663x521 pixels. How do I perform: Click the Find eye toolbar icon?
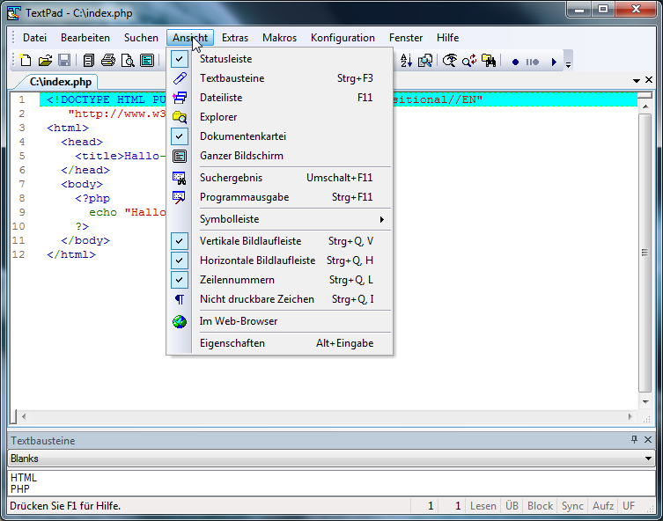449,61
